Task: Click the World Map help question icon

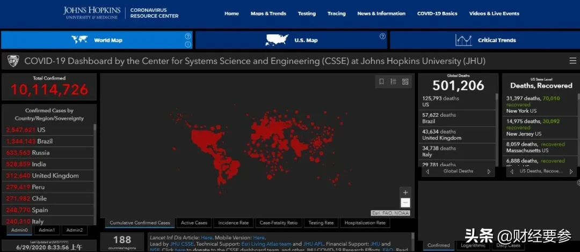Action: coord(188,36)
